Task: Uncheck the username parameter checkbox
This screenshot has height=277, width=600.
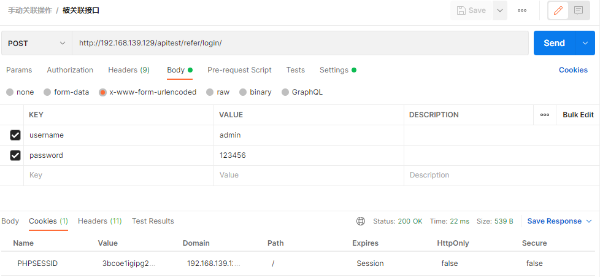Action: pyautogui.click(x=15, y=135)
